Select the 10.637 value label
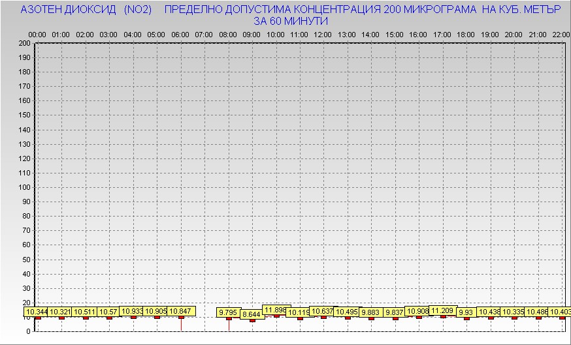Image resolution: width=571 pixels, height=345 pixels. coord(322,311)
